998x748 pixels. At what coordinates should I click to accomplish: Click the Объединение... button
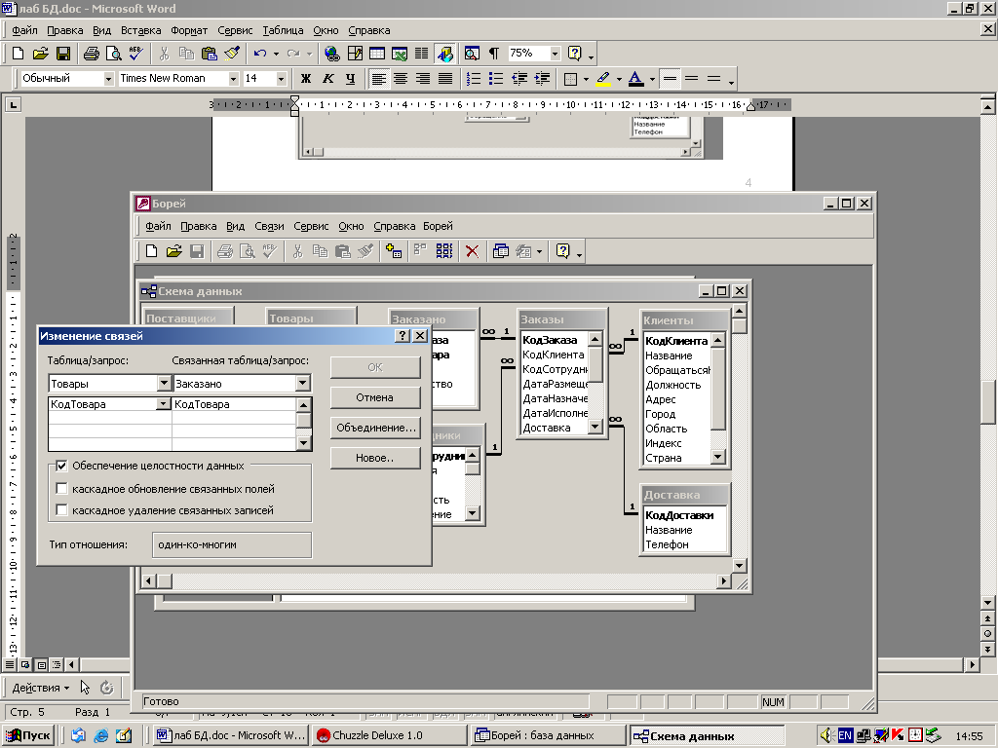click(375, 429)
